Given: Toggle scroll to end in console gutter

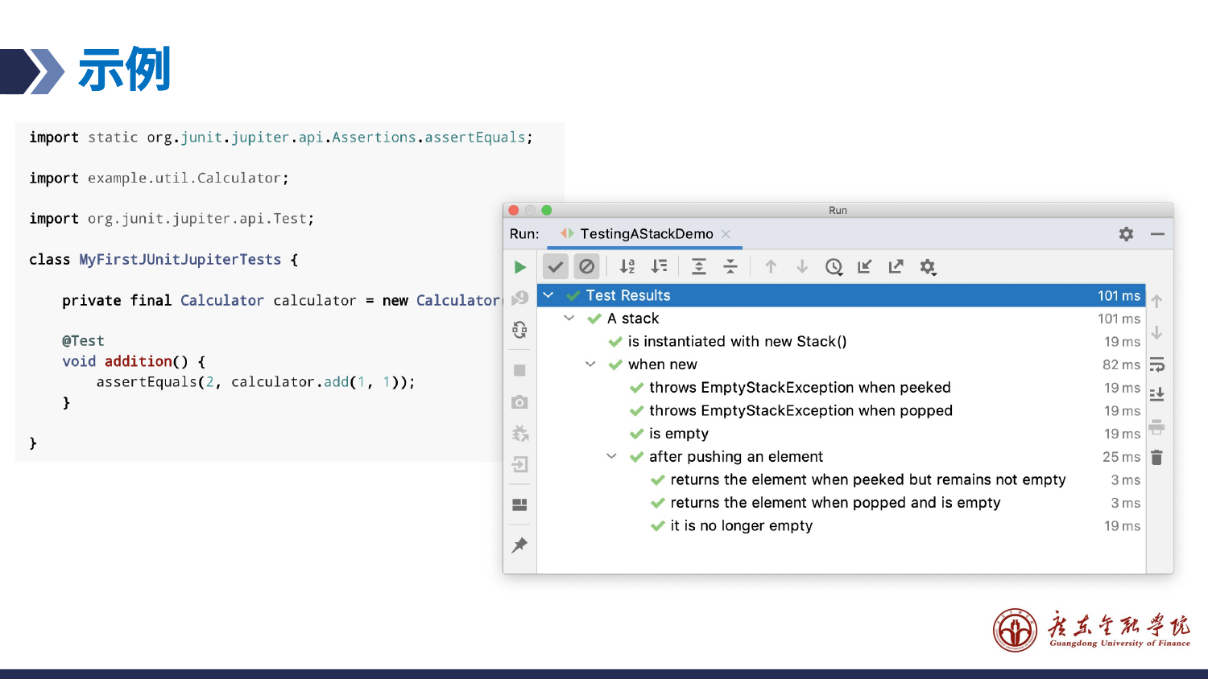Looking at the screenshot, I should [1157, 394].
